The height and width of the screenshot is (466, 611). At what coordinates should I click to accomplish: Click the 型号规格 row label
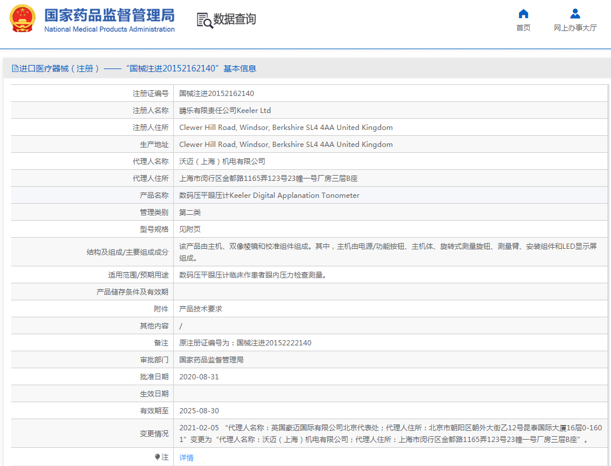click(x=155, y=229)
